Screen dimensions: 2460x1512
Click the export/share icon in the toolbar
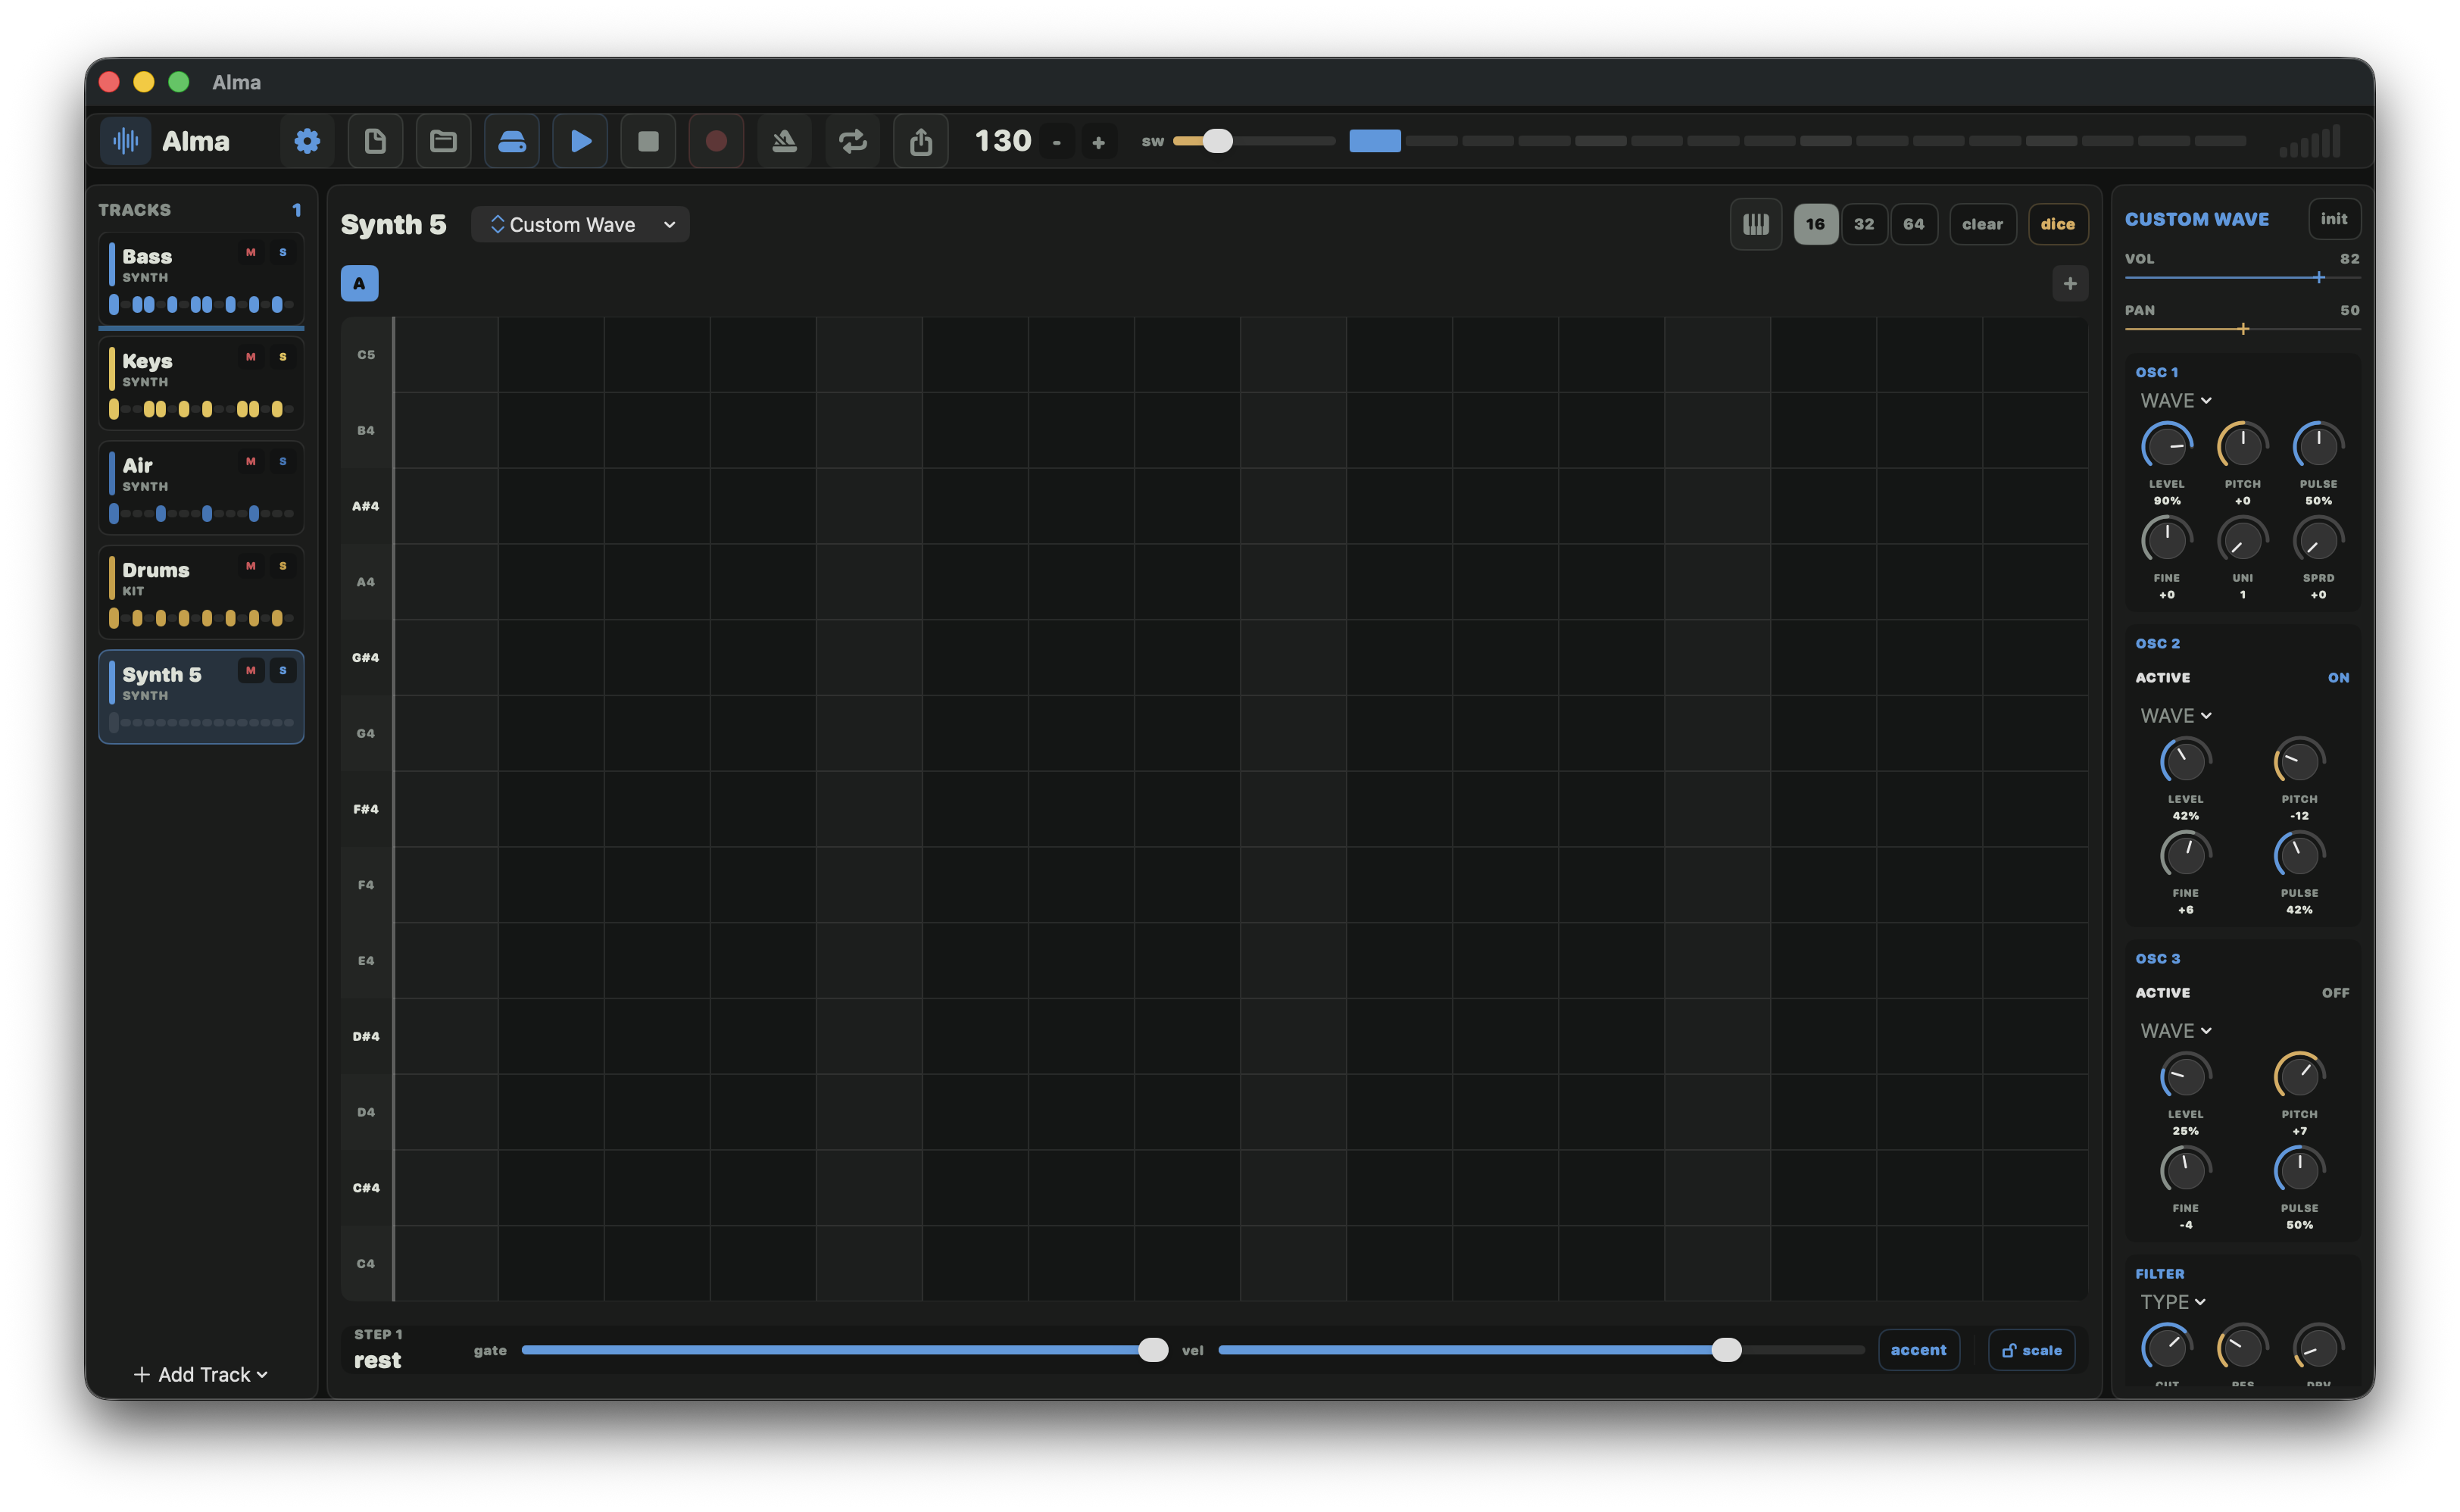pyautogui.click(x=919, y=141)
